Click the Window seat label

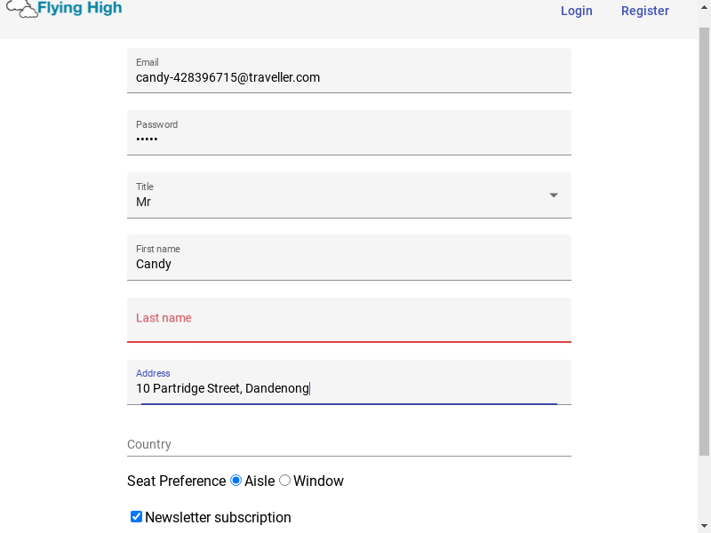pyautogui.click(x=318, y=481)
